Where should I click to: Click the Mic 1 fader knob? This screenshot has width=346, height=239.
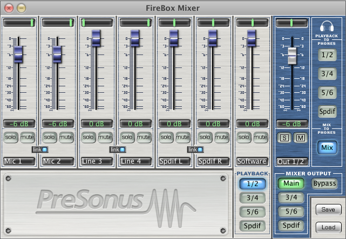click(18, 54)
